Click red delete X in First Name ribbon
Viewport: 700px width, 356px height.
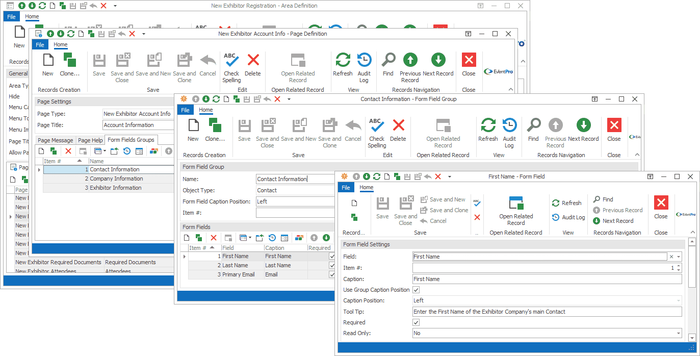point(477,217)
